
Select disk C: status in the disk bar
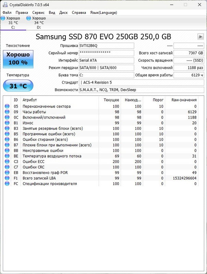coord(13,23)
